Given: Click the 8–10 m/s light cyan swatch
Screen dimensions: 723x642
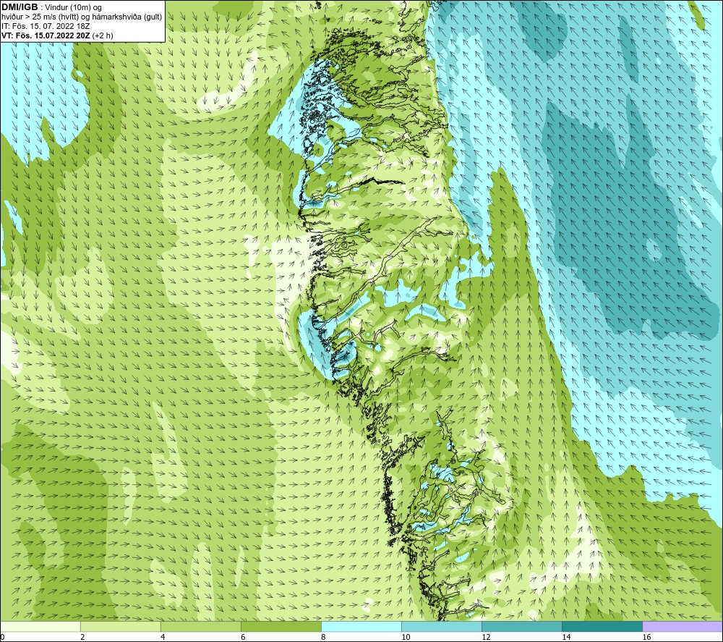Looking at the screenshot, I should tap(361, 626).
